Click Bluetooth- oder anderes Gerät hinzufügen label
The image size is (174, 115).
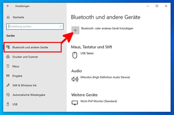(x=107, y=29)
